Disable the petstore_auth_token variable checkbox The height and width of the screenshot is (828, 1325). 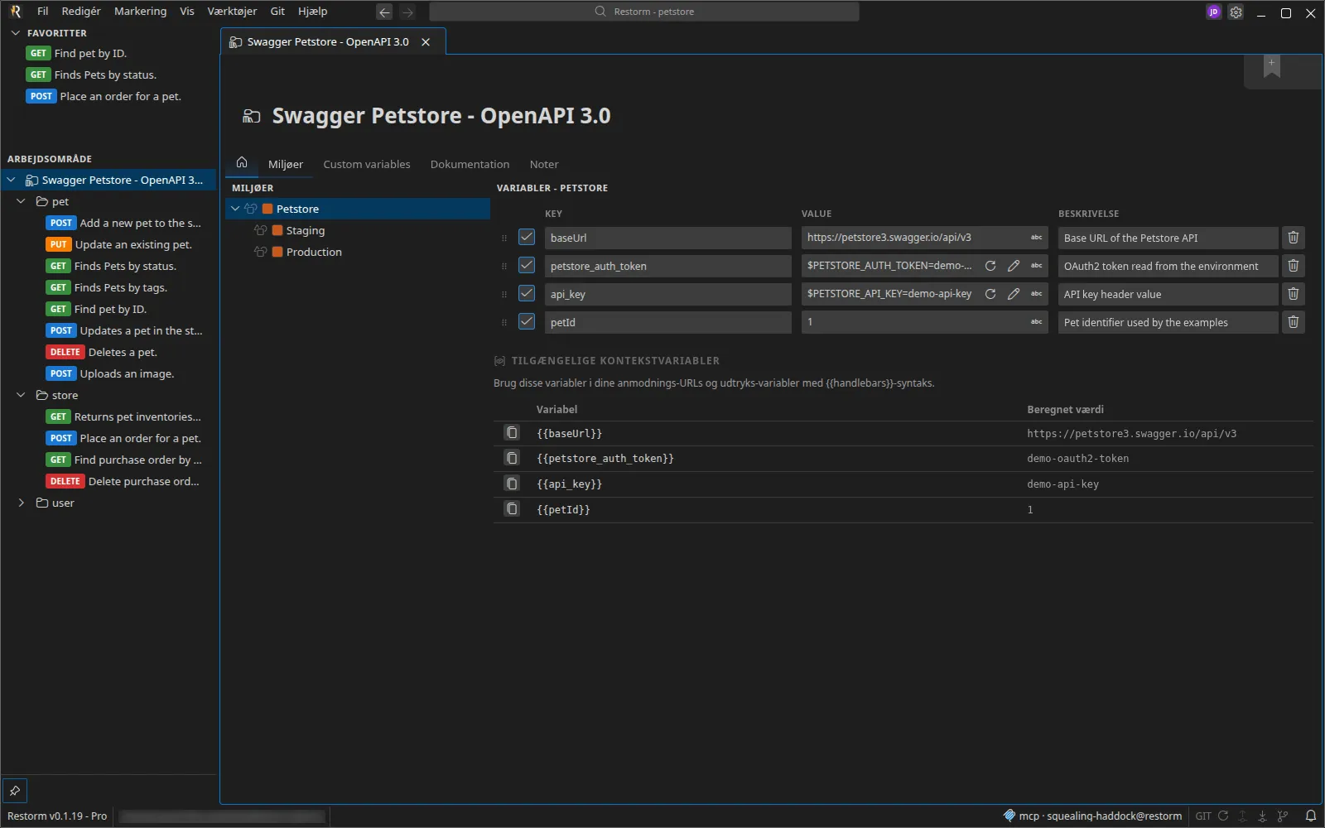pyautogui.click(x=527, y=266)
